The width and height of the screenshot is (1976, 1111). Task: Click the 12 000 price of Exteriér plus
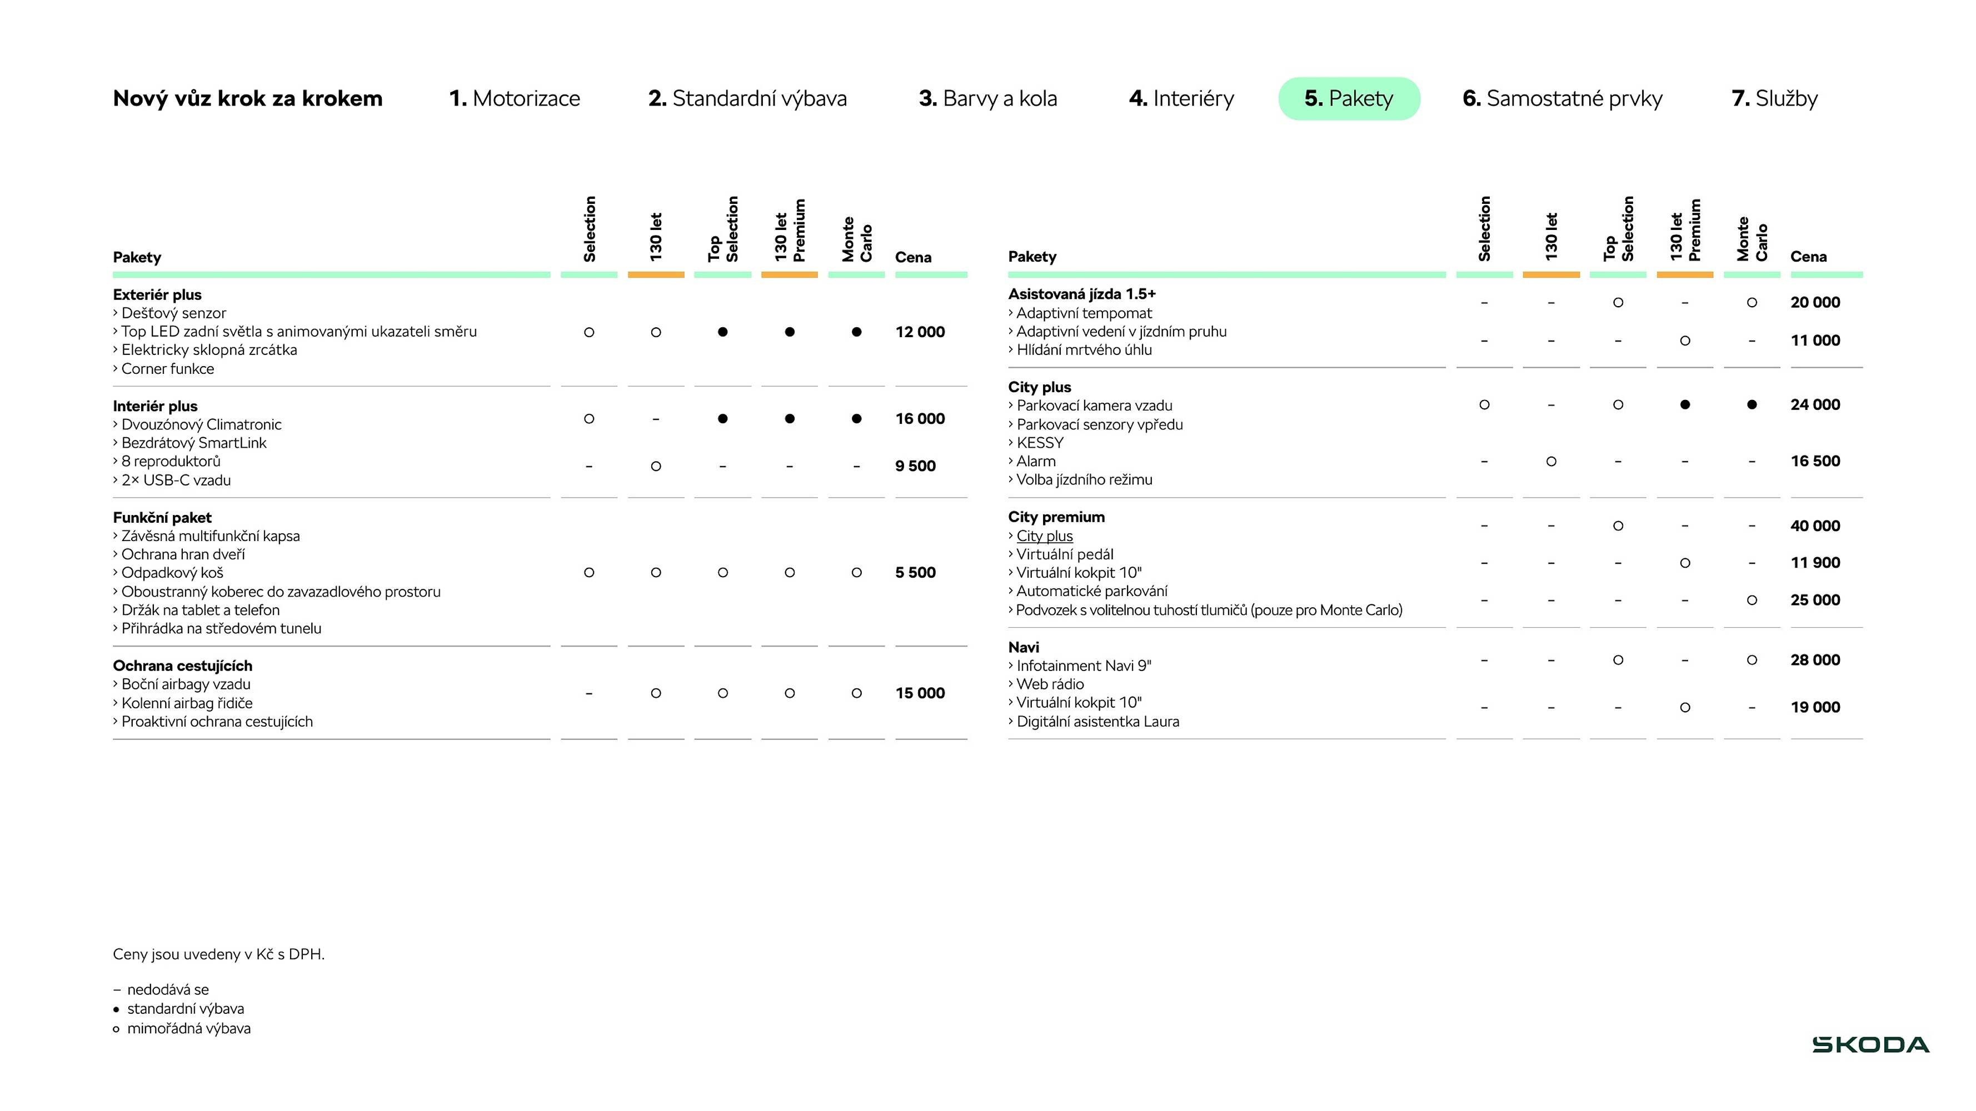[920, 332]
